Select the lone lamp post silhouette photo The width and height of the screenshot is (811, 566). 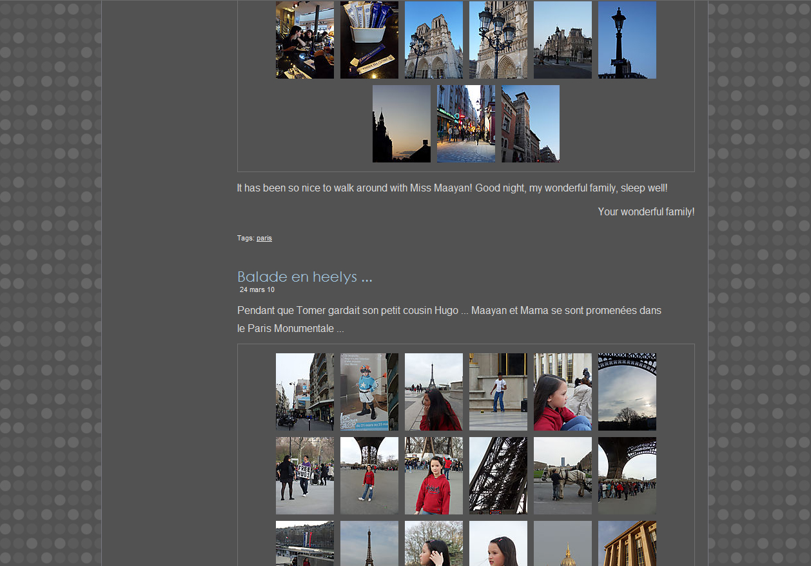pos(627,40)
